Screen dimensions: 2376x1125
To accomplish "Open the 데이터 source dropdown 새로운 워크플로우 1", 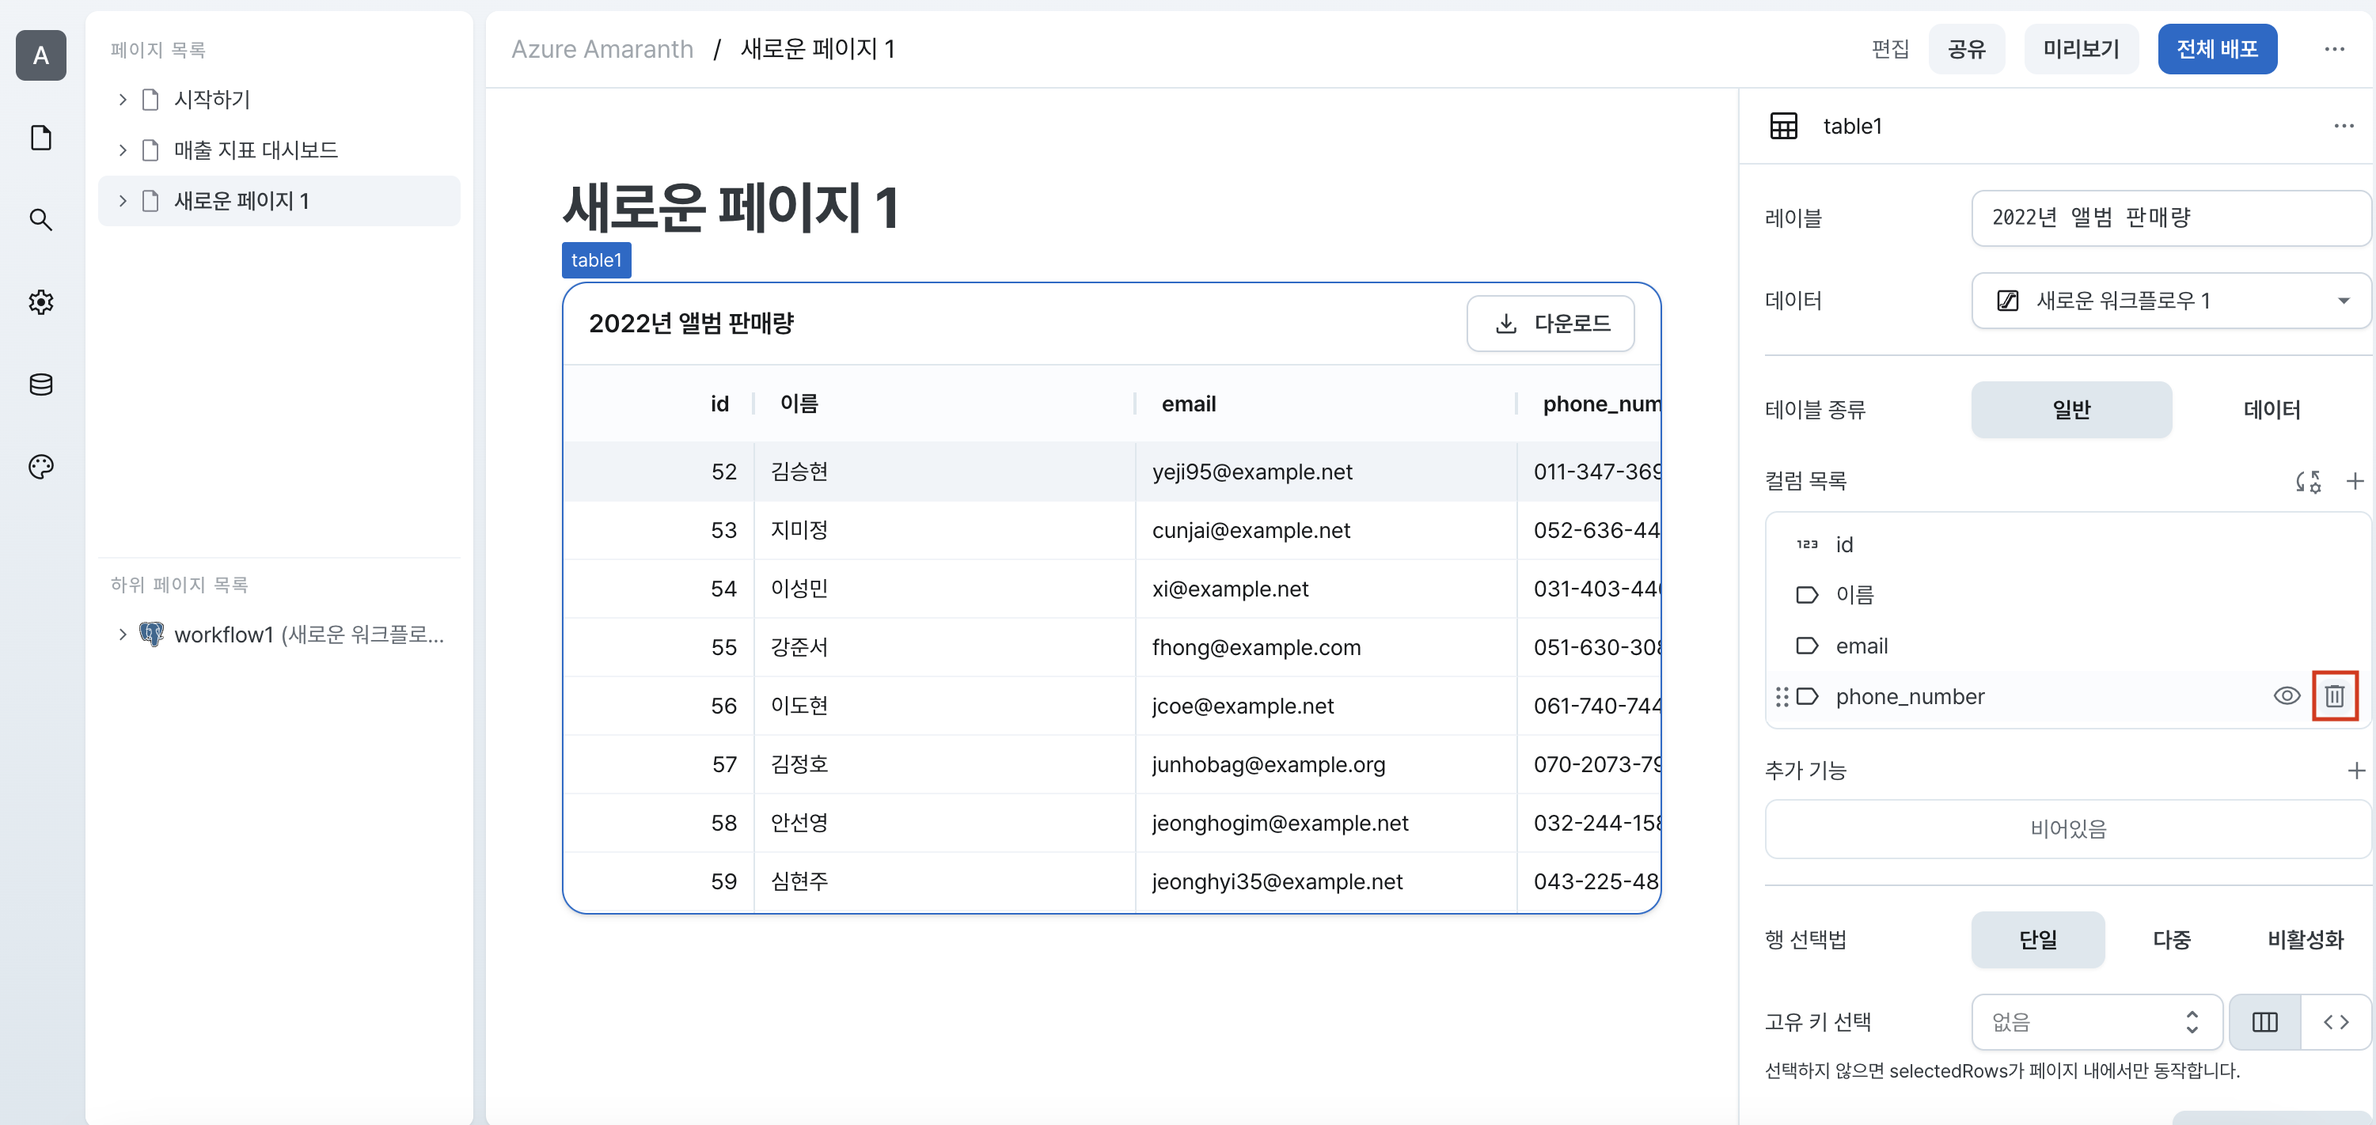I will 2170,301.
